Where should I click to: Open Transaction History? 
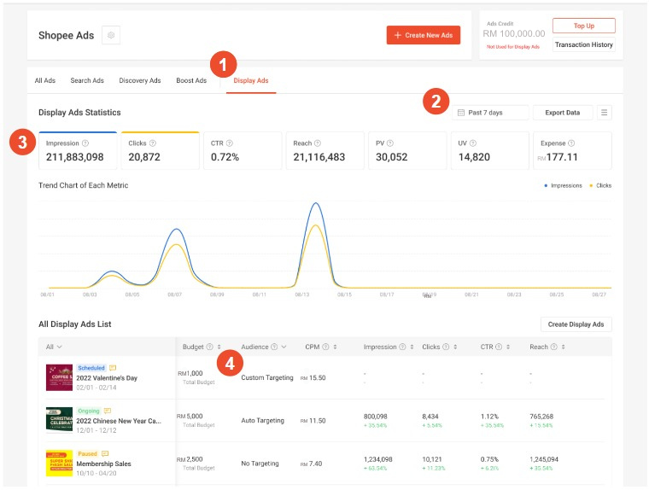[583, 44]
